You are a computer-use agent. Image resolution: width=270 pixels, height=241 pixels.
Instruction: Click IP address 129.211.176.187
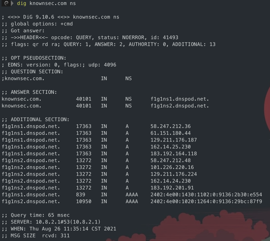(173, 140)
